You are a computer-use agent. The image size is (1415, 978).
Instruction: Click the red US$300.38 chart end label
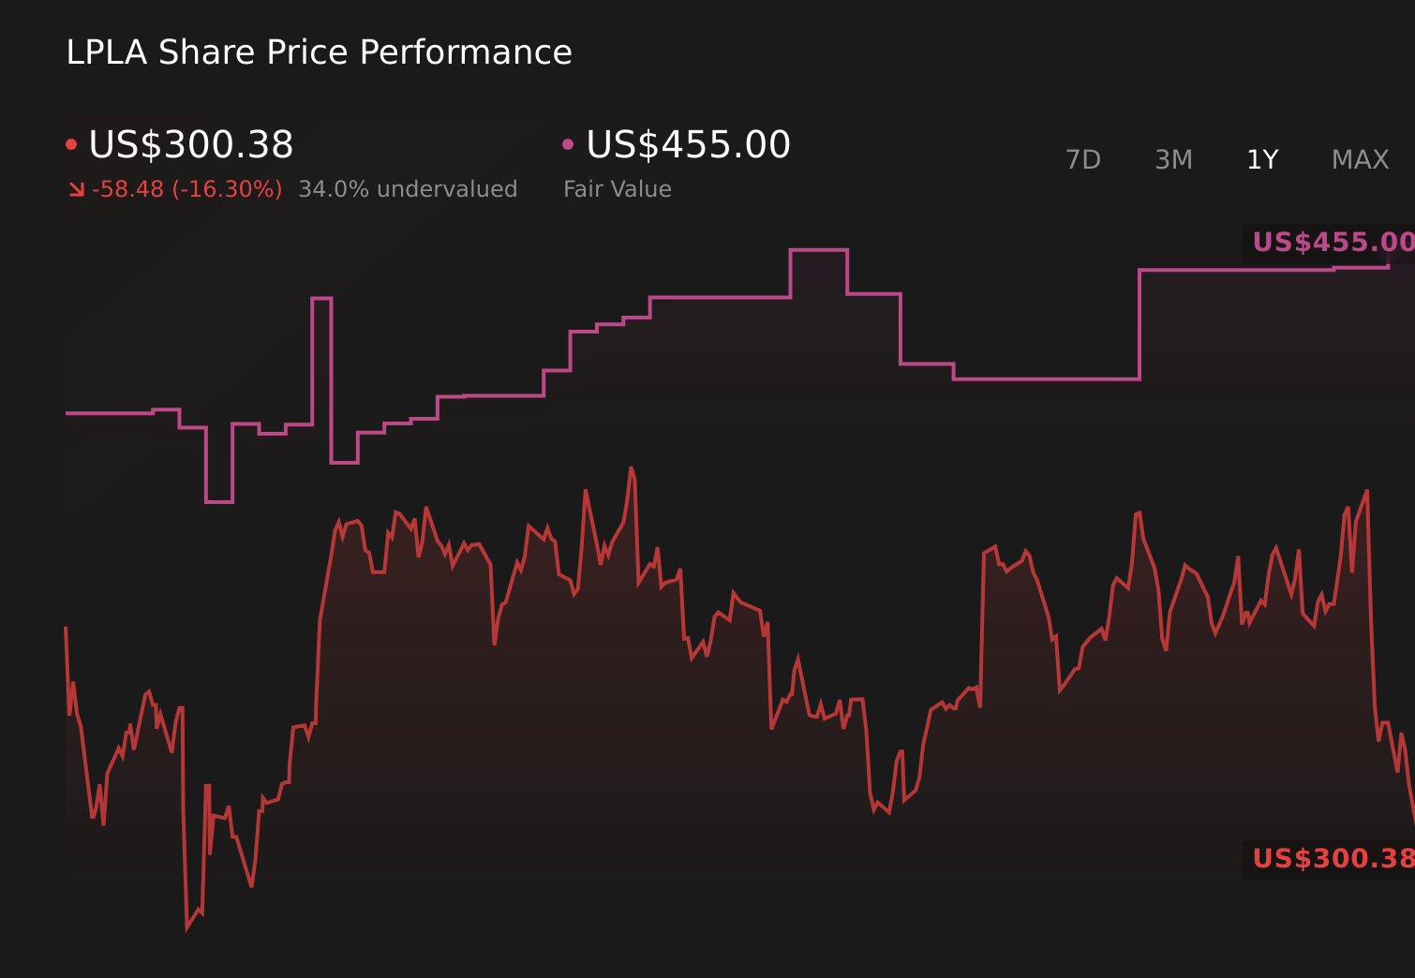[x=1333, y=858]
